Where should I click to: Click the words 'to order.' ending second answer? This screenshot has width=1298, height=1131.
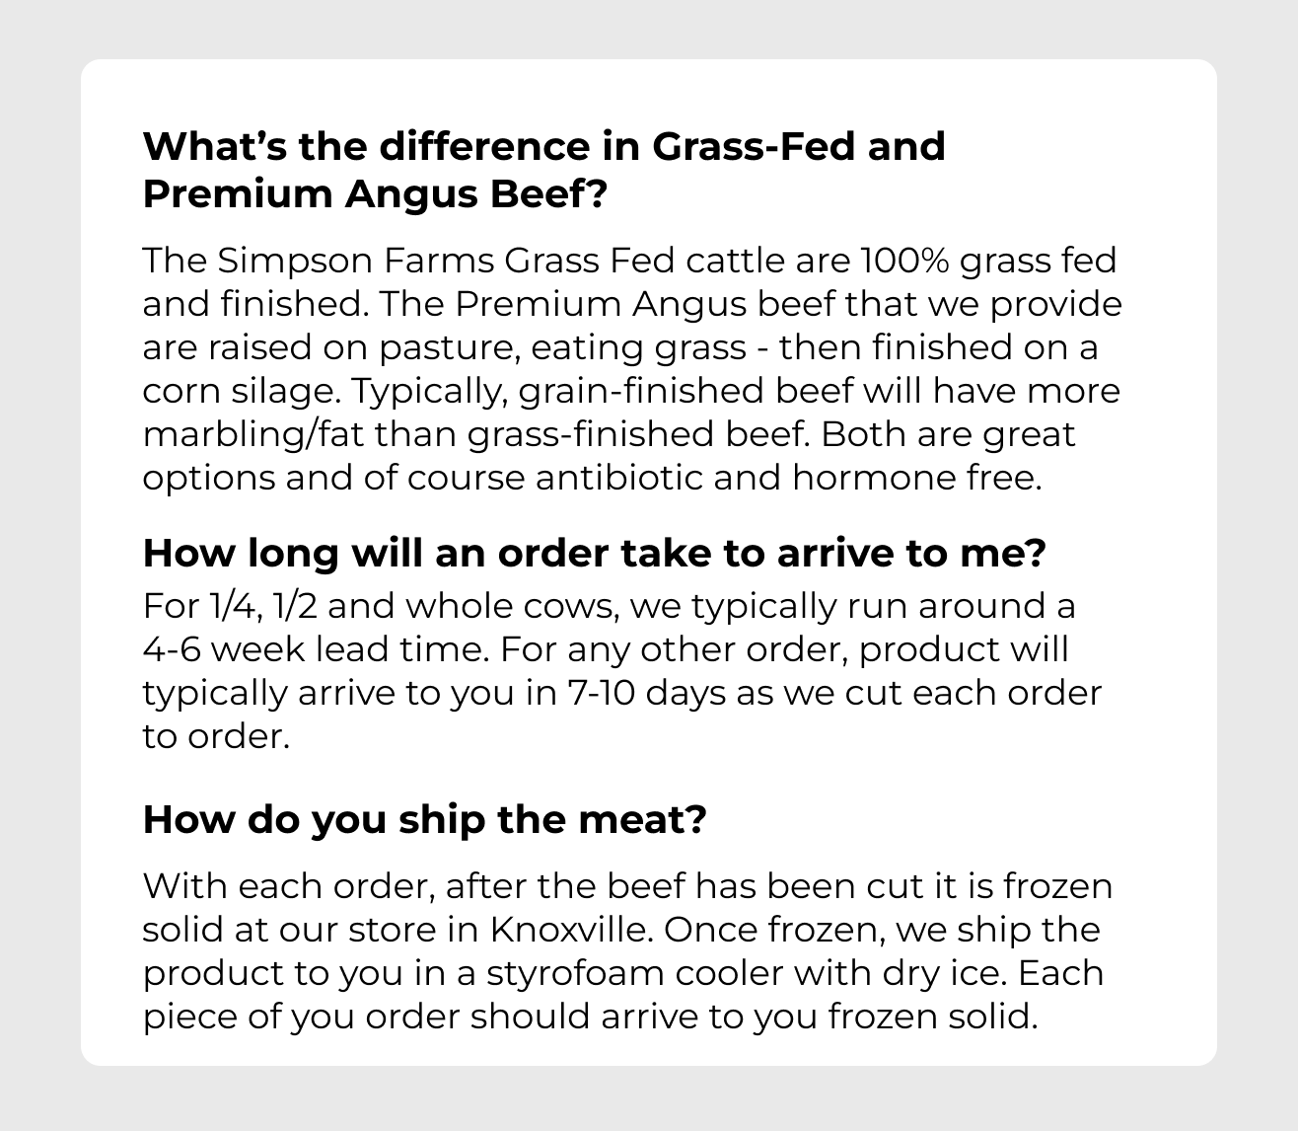(x=217, y=737)
